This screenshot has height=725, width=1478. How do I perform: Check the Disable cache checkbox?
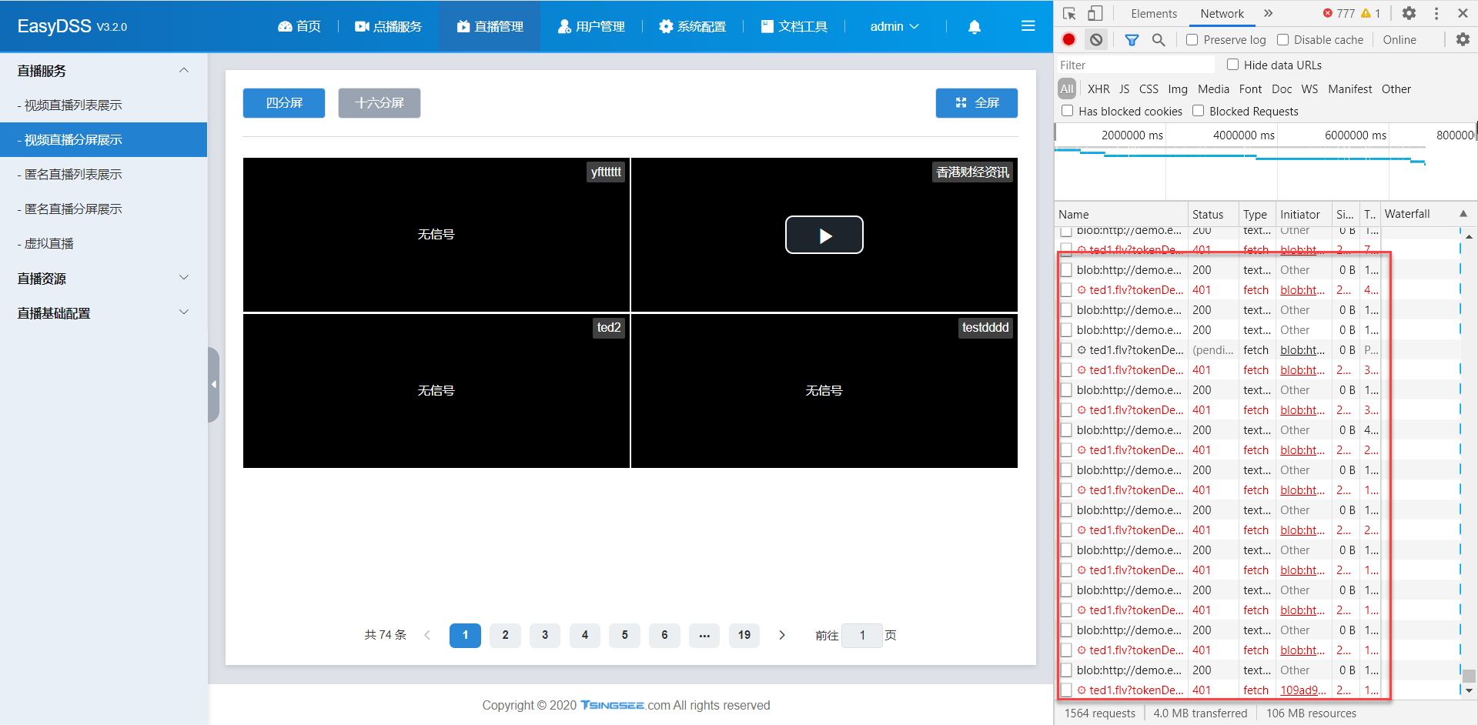[x=1282, y=39]
